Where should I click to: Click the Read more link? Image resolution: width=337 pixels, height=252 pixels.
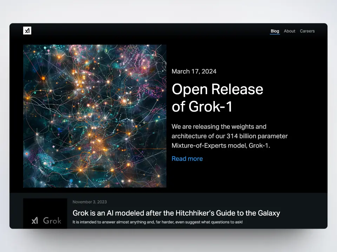[x=187, y=159]
